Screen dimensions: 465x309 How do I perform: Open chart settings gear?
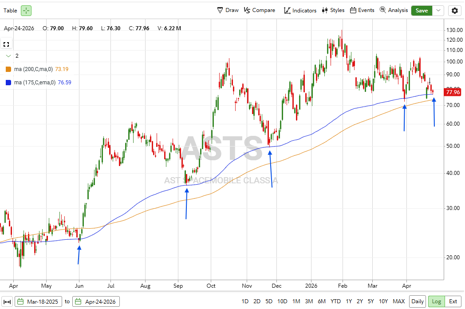[x=455, y=11]
